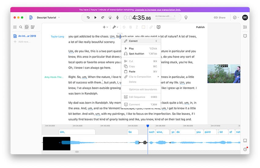Click the horizontal timeline scrollbar handle

(77, 152)
